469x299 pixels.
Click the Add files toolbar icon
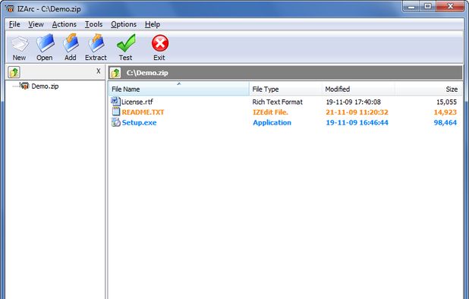click(71, 43)
